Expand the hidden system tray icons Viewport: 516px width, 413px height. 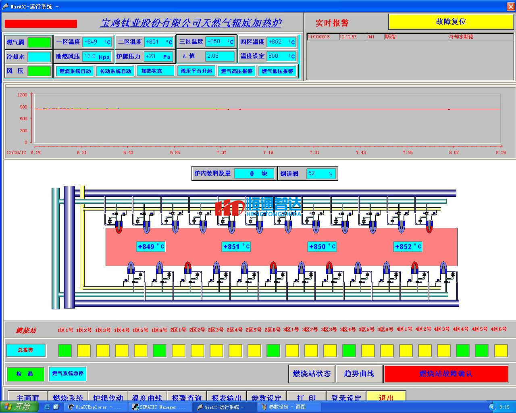(x=492, y=407)
